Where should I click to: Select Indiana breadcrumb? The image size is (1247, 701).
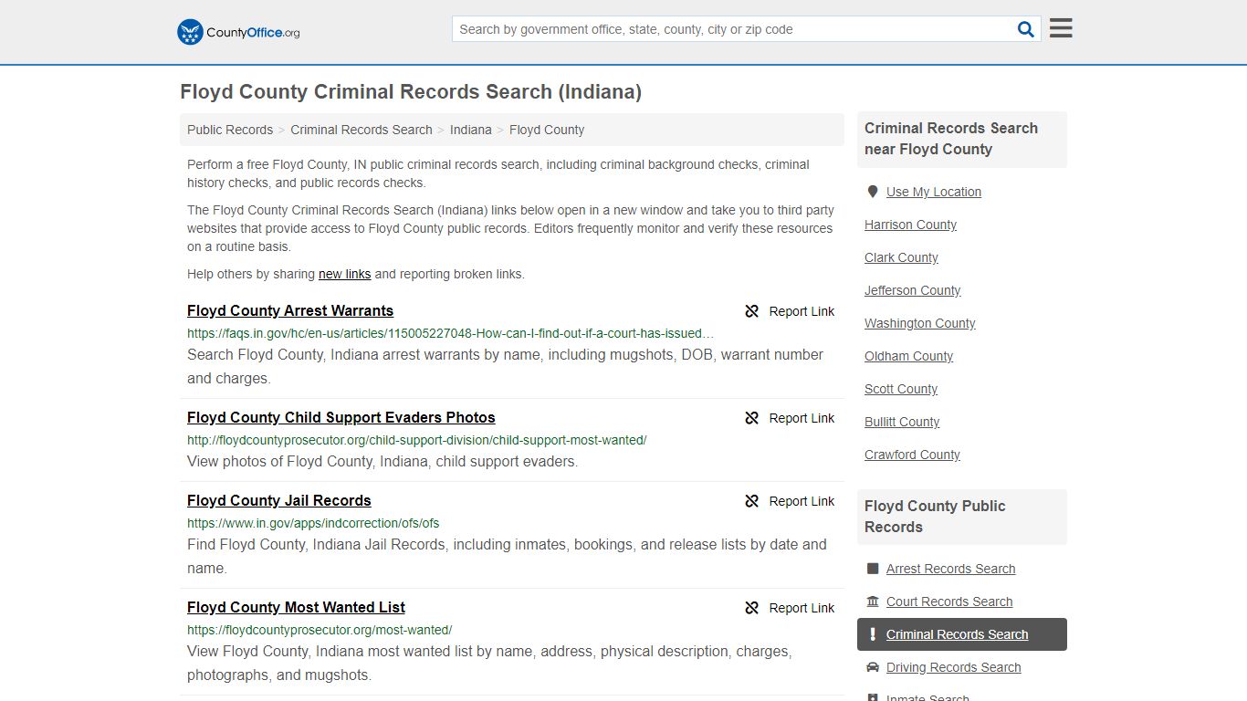(x=471, y=130)
